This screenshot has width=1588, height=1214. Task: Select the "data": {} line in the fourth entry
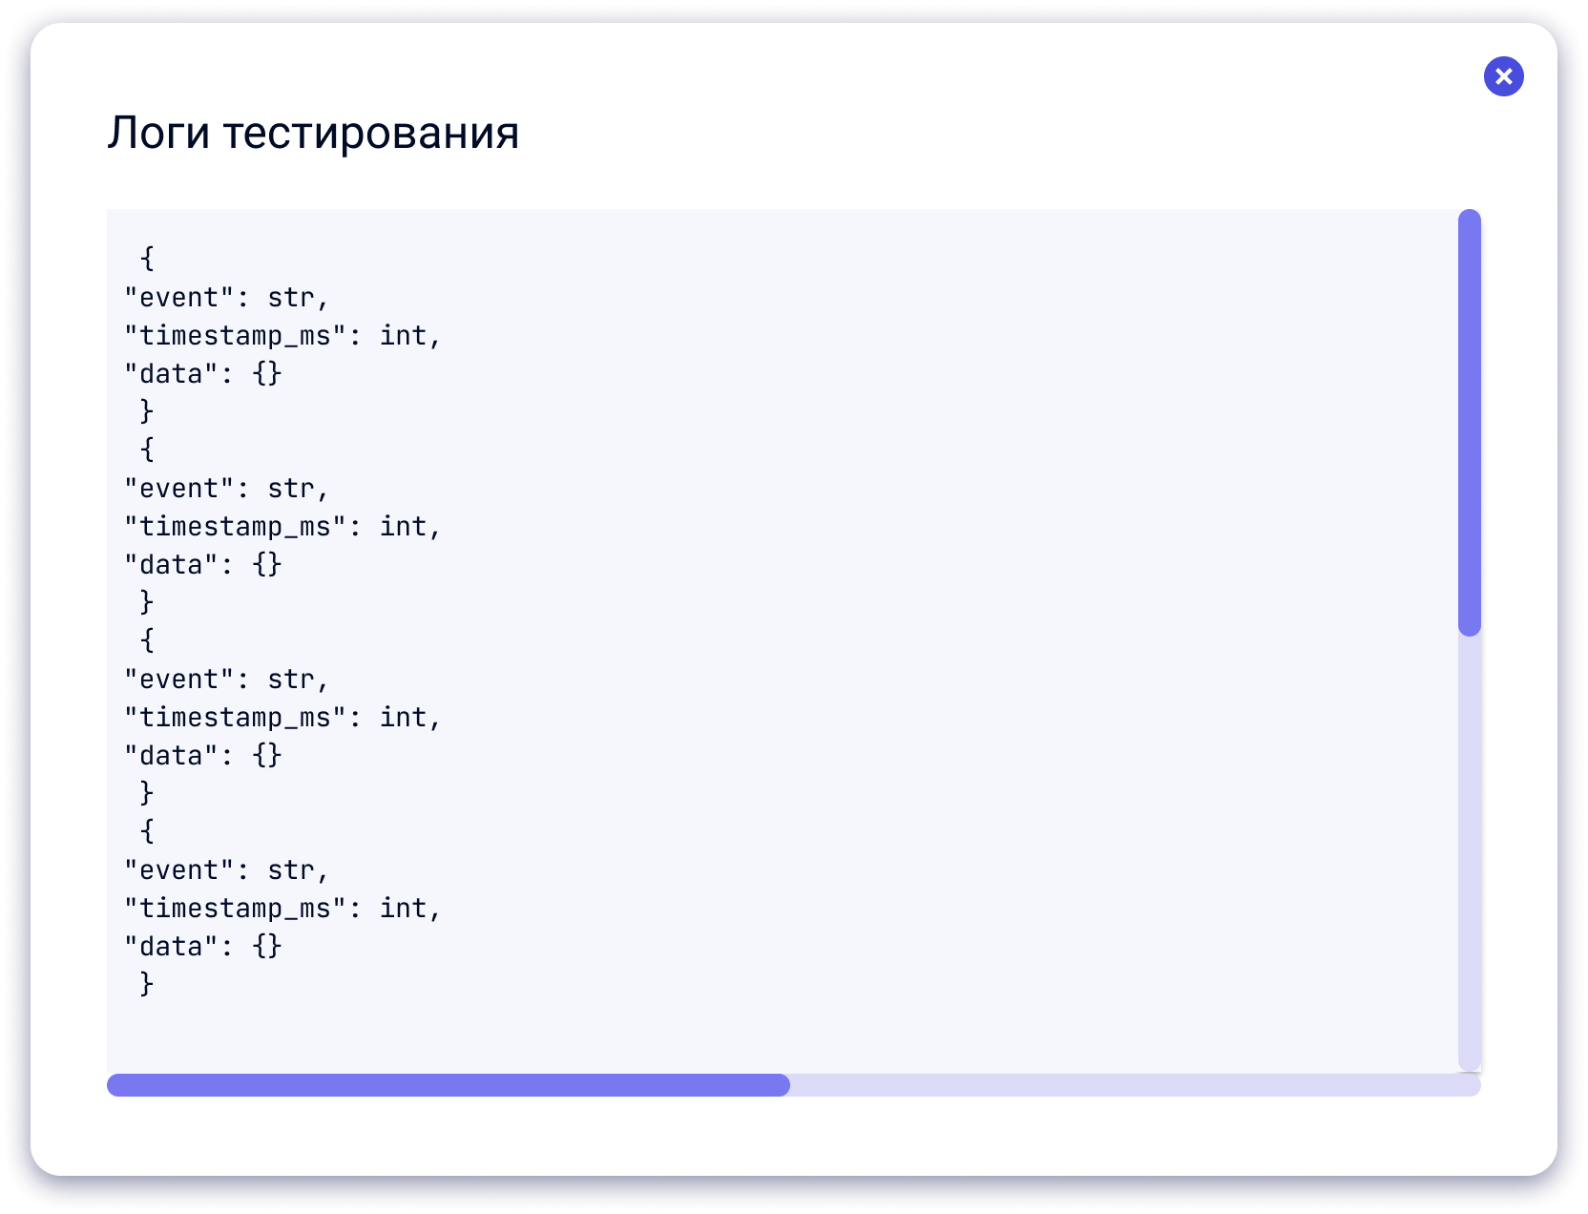[203, 947]
